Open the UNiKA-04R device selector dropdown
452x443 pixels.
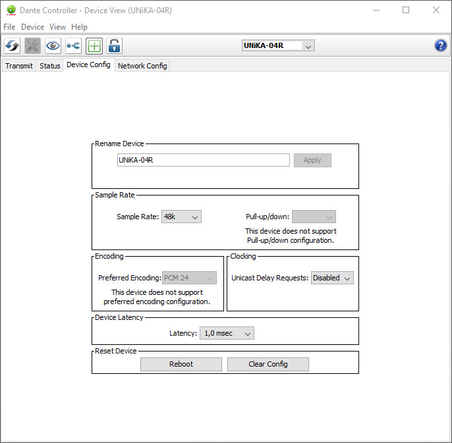point(278,45)
